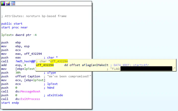178x111 pixels.
Task: Click the "start proc near" line
Action: tap(14, 27)
